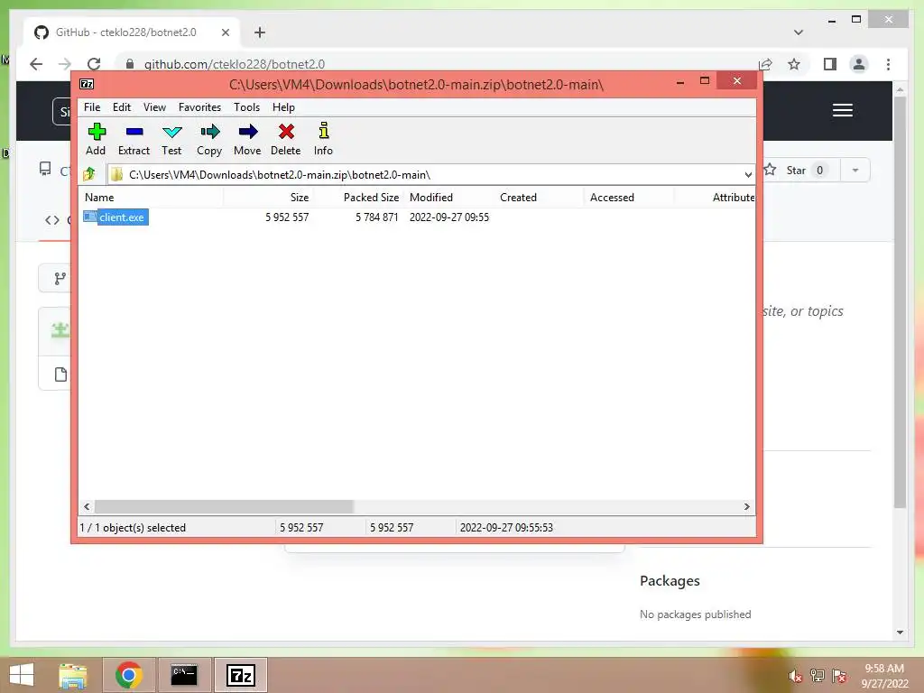This screenshot has width=924, height=693.
Task: Click the file list's scroll left arrow
Action: click(x=87, y=506)
